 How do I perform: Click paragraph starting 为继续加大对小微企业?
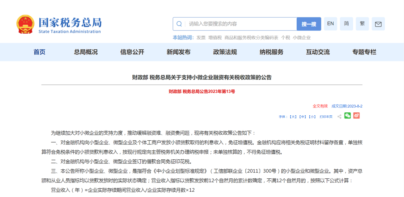pos(153,133)
